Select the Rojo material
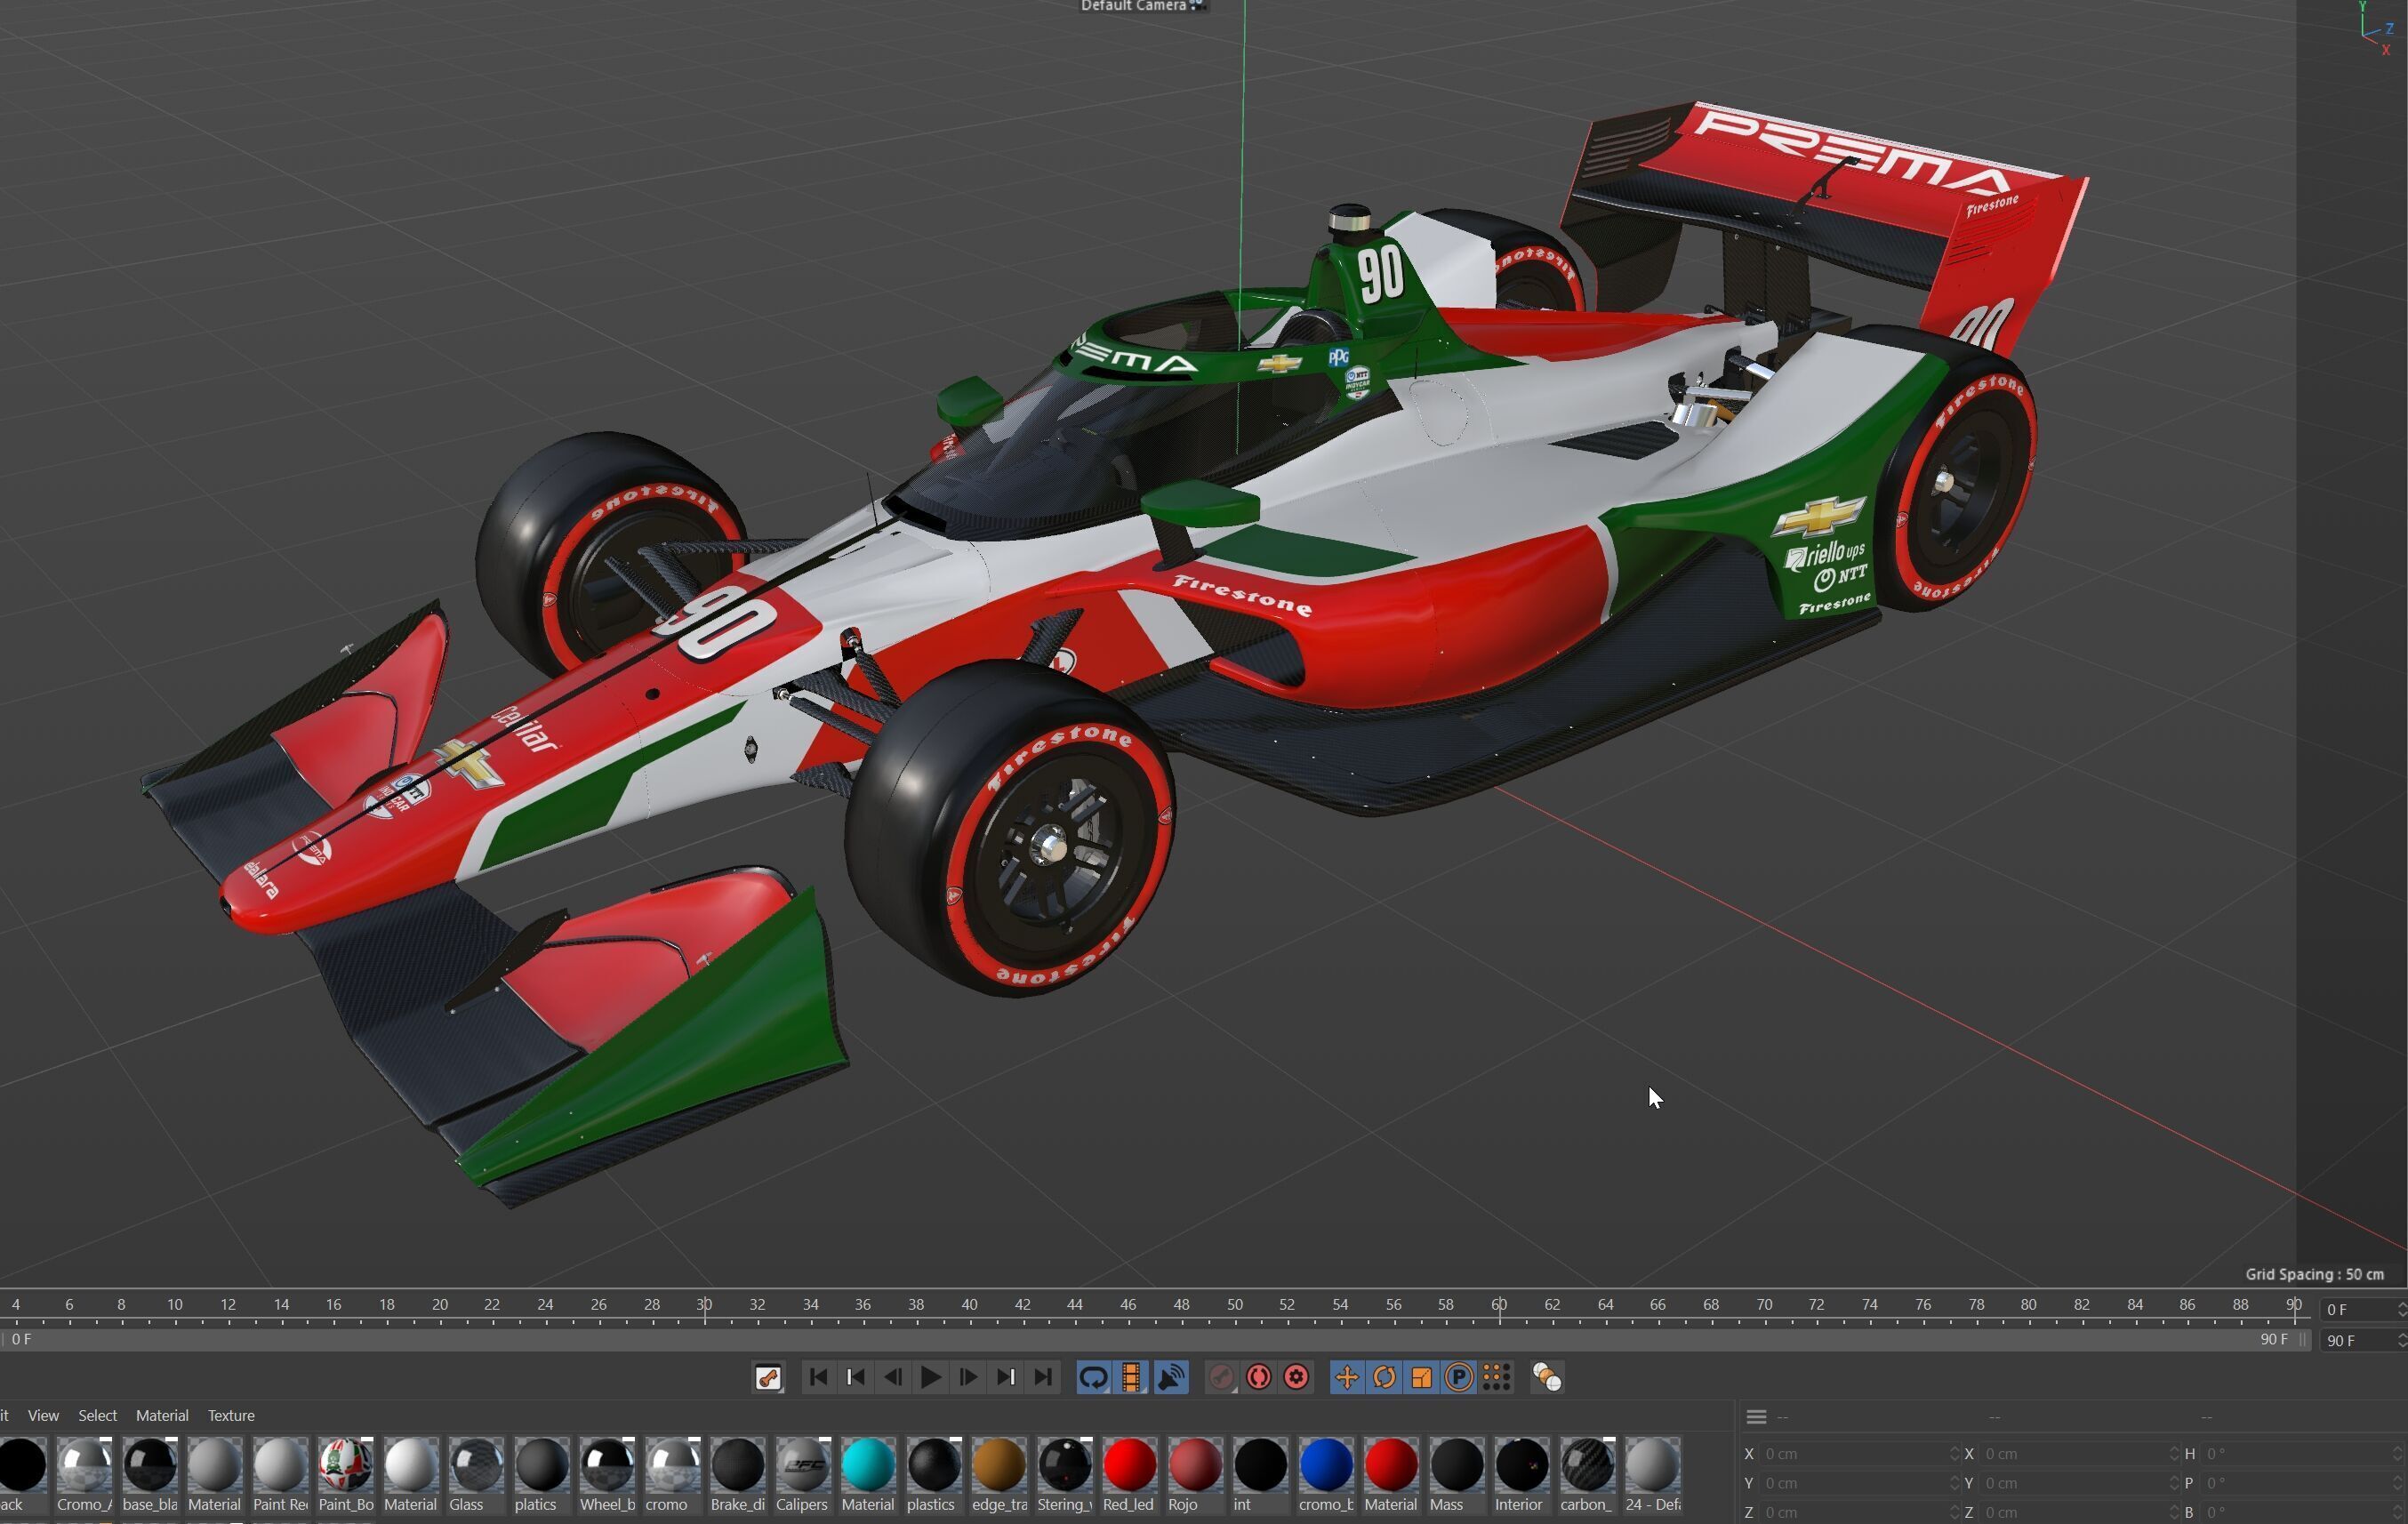The image size is (2408, 1524). point(1195,1465)
